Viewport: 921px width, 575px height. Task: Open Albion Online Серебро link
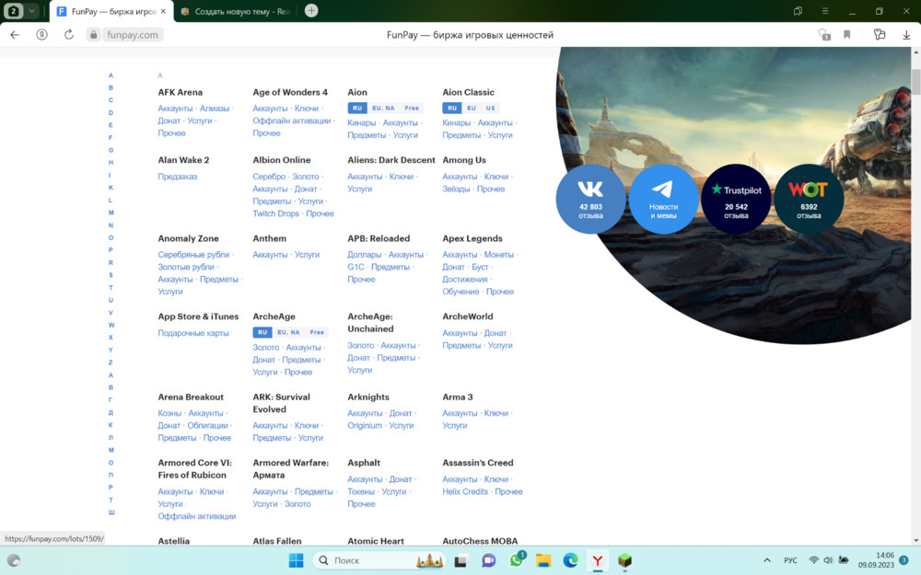269,176
